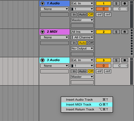Click first -inf peak level on 3 Audio
Image resolution: width=134 pixels, height=121 pixels.
pyautogui.click(x=99, y=71)
